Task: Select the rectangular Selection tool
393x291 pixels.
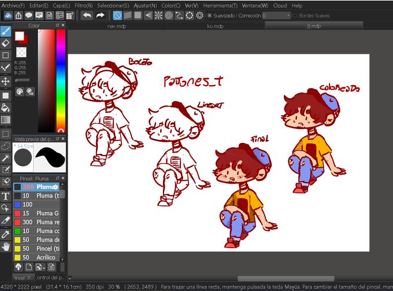Action: [x=6, y=134]
